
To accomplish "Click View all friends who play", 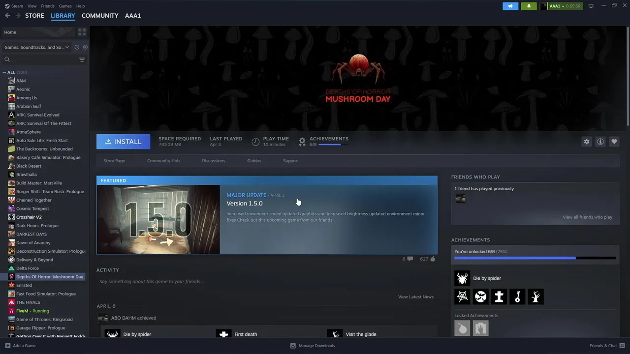I will (588, 217).
